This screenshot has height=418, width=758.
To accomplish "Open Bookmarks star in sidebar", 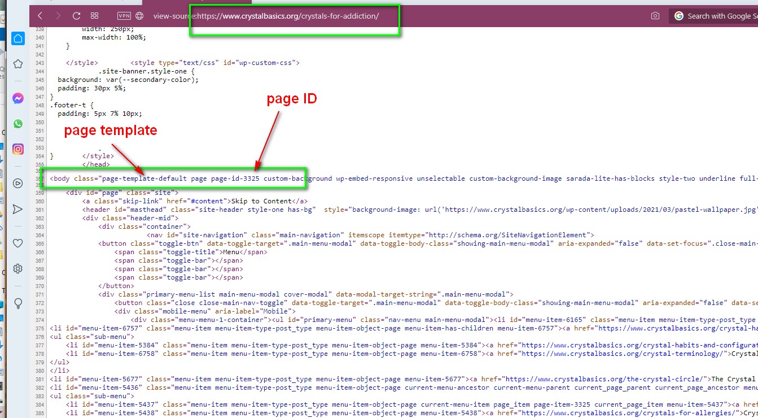I will click(18, 64).
